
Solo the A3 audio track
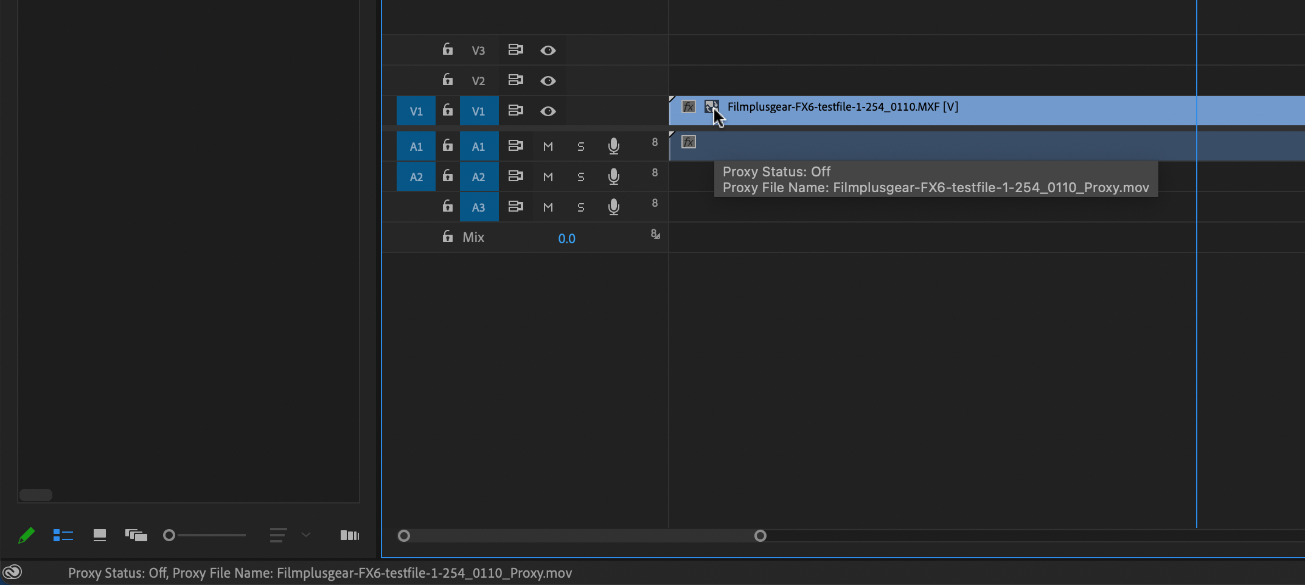[x=580, y=206]
